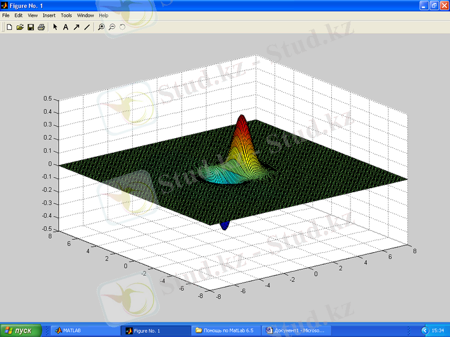
Task: Pick the Insert Line tool
Action: 87,26
